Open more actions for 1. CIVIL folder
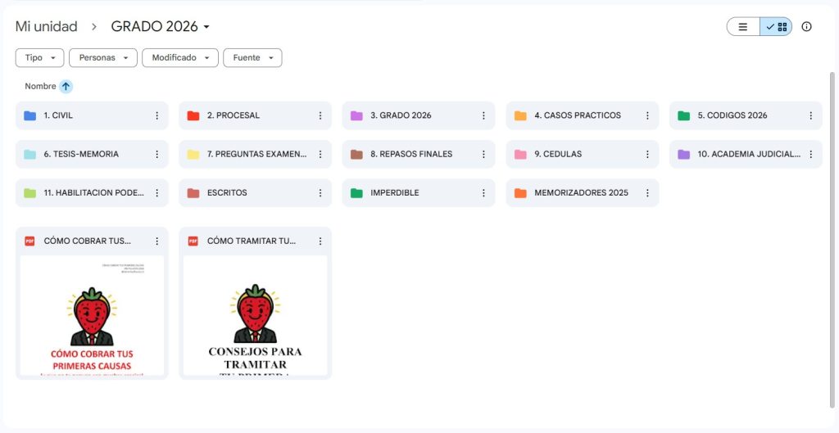 156,115
